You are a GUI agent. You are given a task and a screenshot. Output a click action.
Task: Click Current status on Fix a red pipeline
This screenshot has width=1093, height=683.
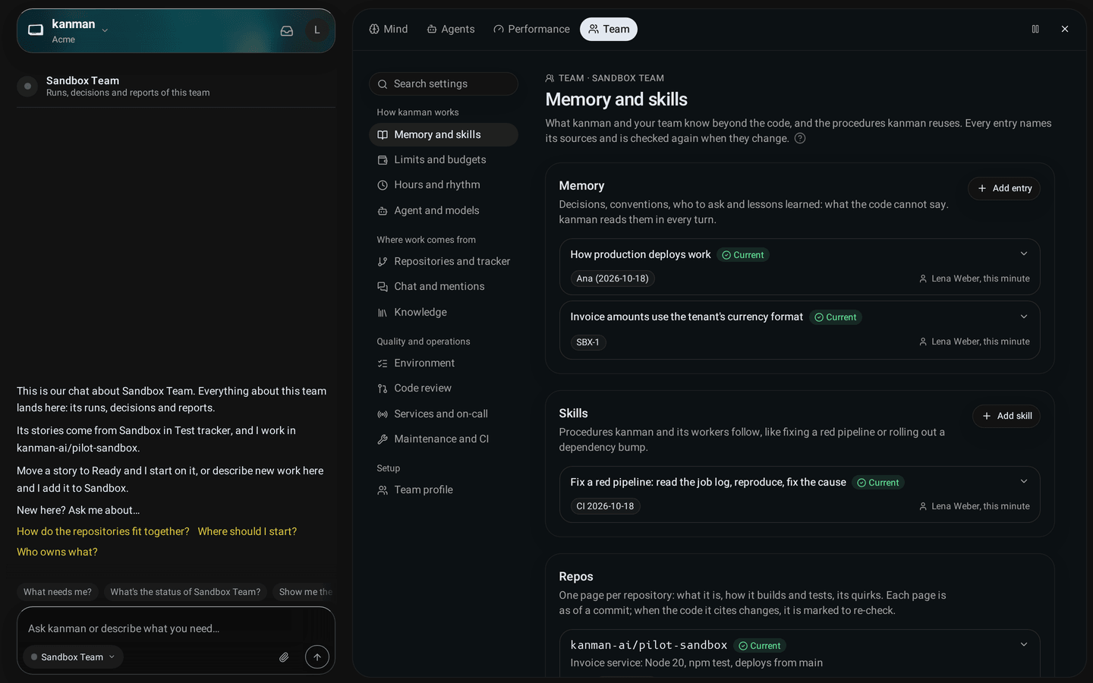tap(878, 483)
